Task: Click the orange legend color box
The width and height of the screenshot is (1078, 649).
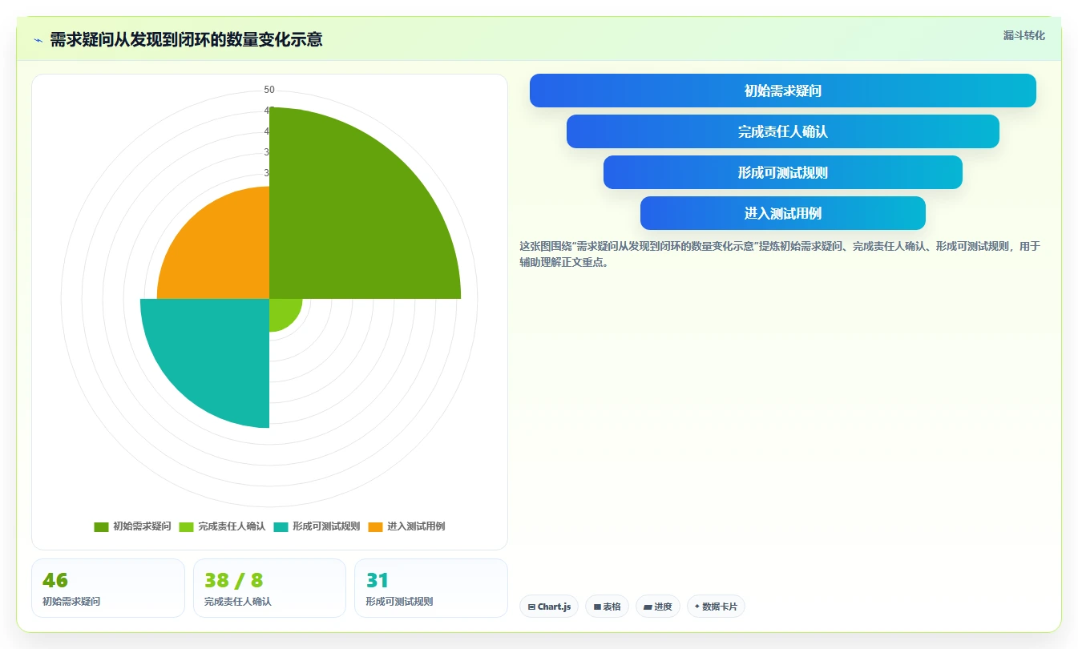Action: [375, 527]
